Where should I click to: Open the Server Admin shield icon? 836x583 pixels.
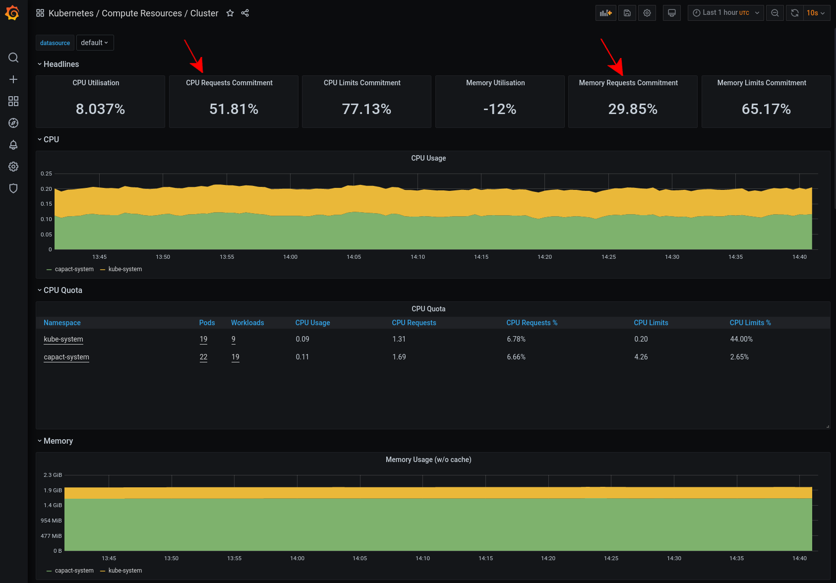point(13,188)
